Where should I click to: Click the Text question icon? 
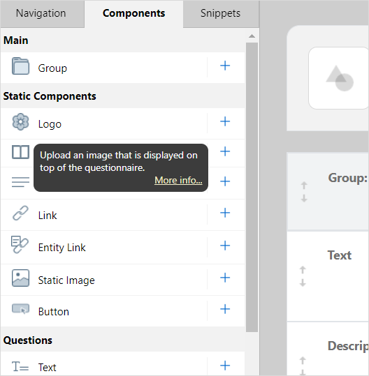pos(20,367)
